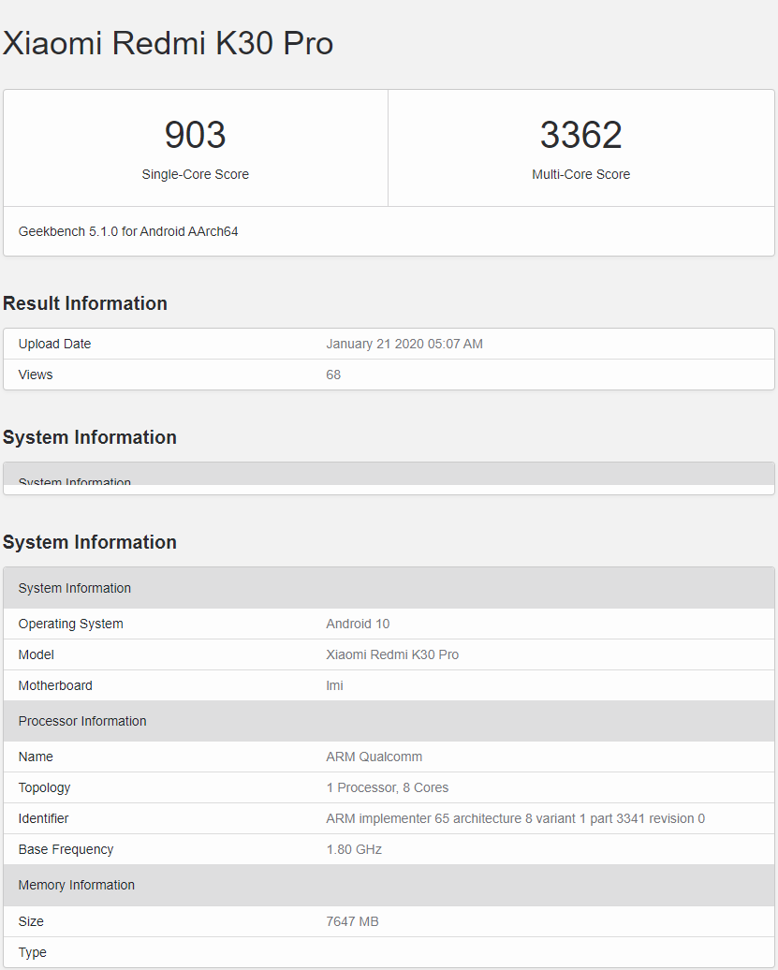Click the 903 single-core score number
This screenshot has width=778, height=970.
195,136
